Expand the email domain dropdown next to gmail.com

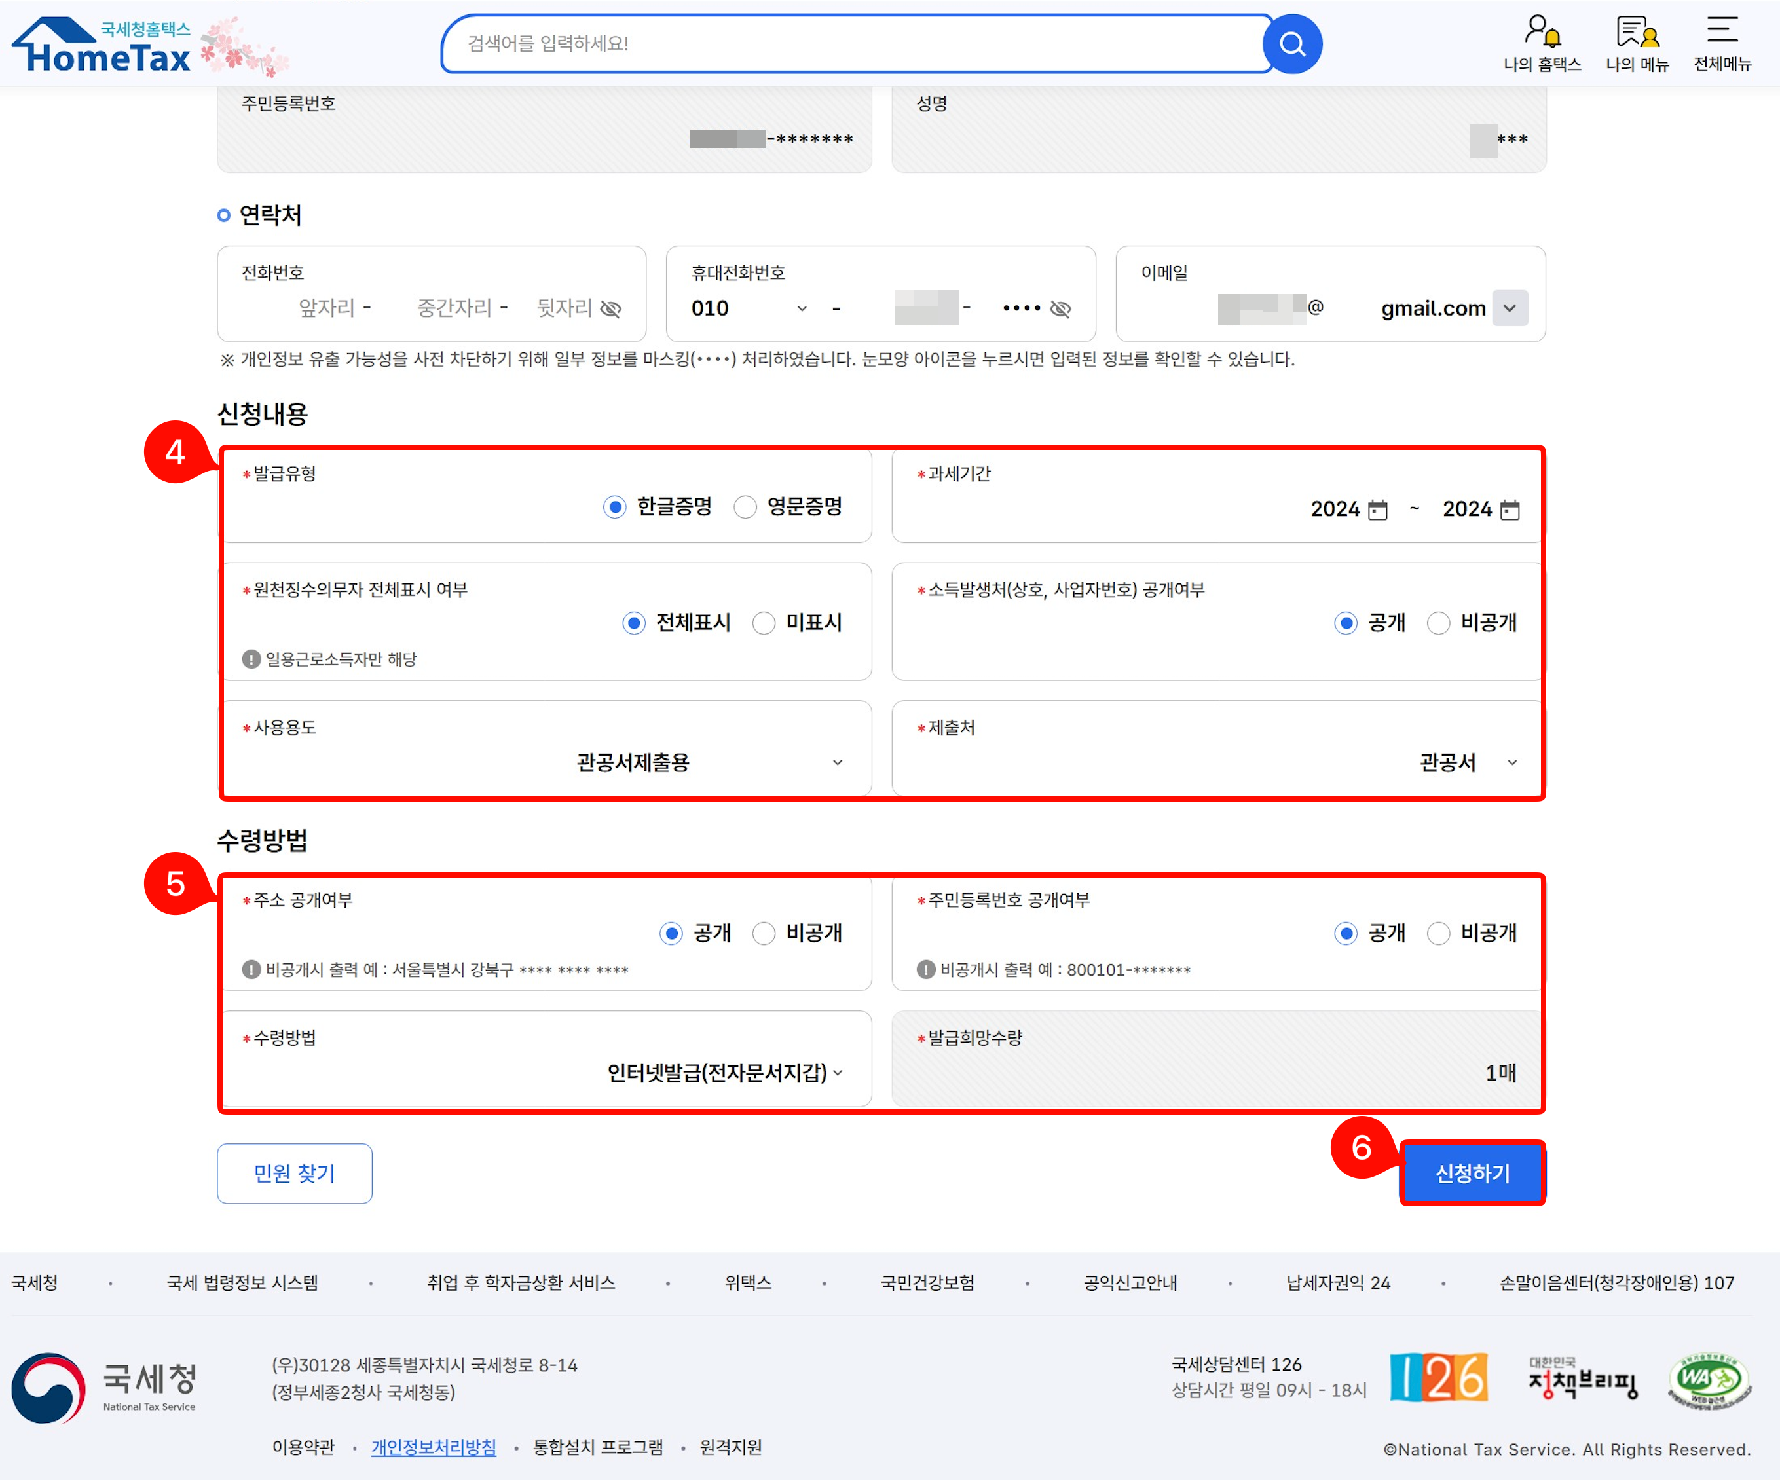pos(1510,308)
